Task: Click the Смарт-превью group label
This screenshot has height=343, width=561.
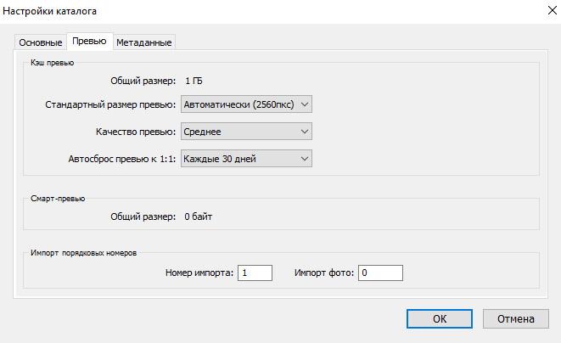Action: click(58, 199)
